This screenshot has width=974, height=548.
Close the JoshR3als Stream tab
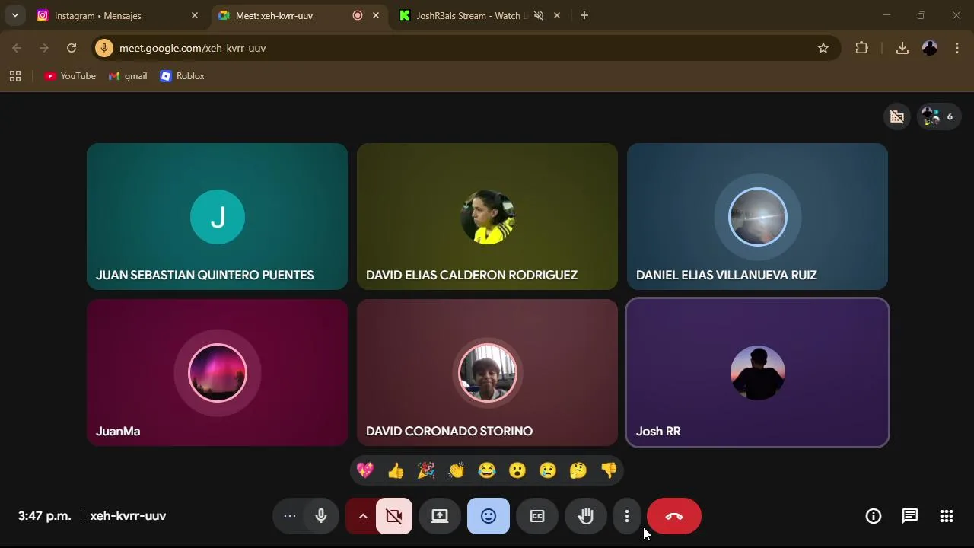(x=557, y=15)
